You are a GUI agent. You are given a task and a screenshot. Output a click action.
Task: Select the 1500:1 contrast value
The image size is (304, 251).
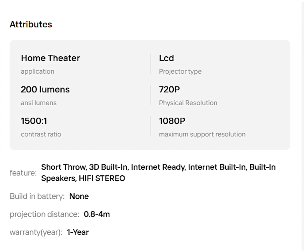point(34,121)
